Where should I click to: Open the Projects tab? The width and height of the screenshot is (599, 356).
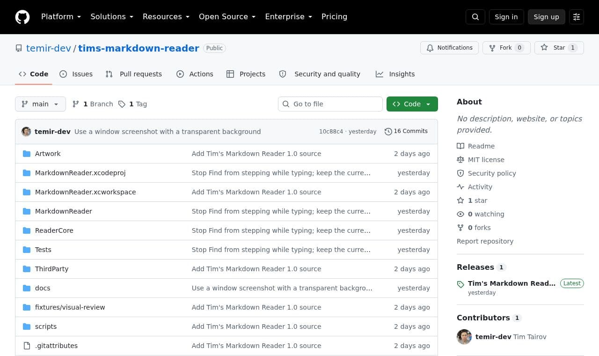click(x=246, y=74)
